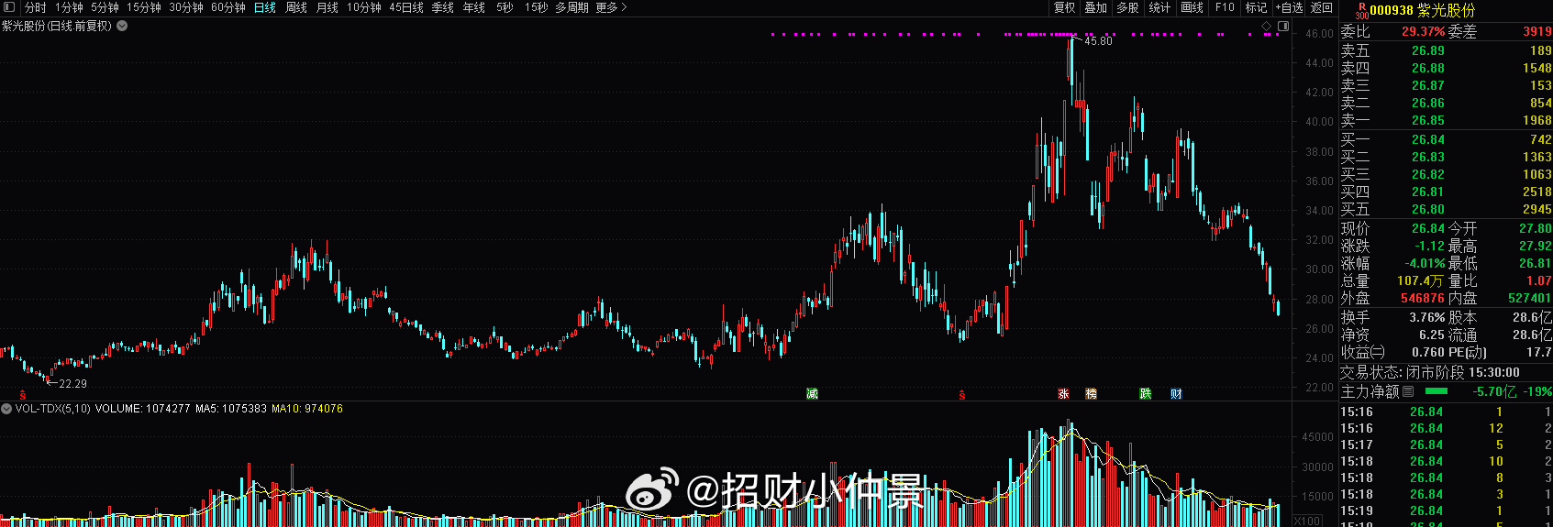Screen dimensions: 1553x527
Task: Click the 外盘 value 546876
Action: tap(1423, 298)
